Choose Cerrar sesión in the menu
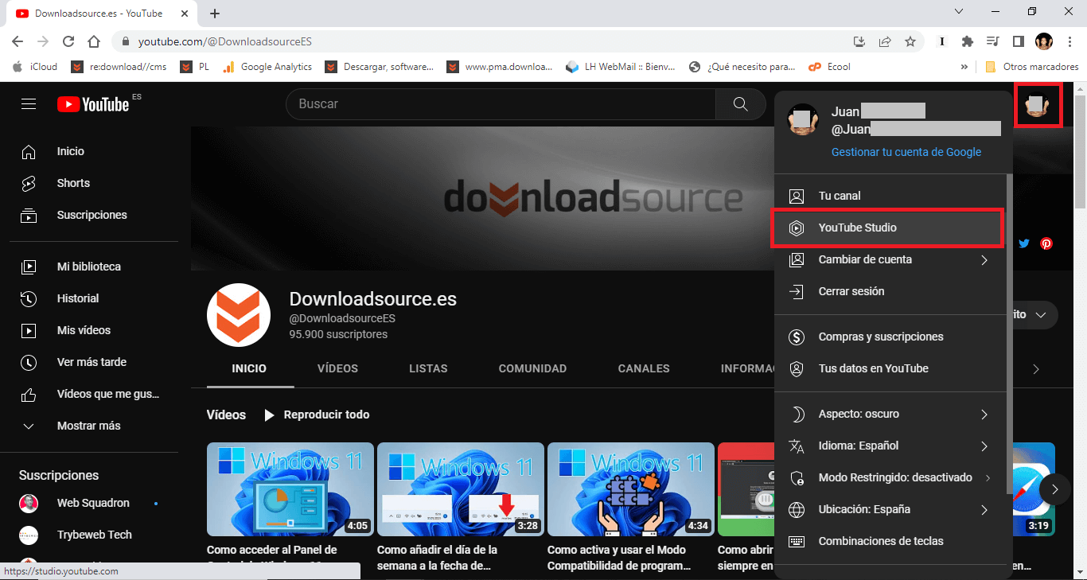 tap(890, 291)
